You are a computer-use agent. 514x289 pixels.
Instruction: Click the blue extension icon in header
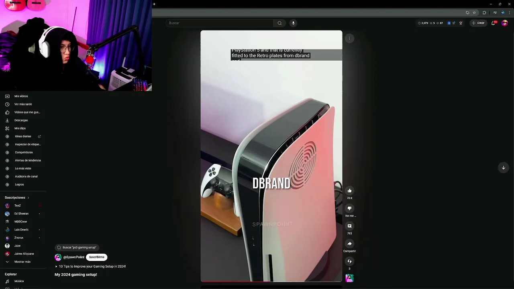(x=449, y=23)
